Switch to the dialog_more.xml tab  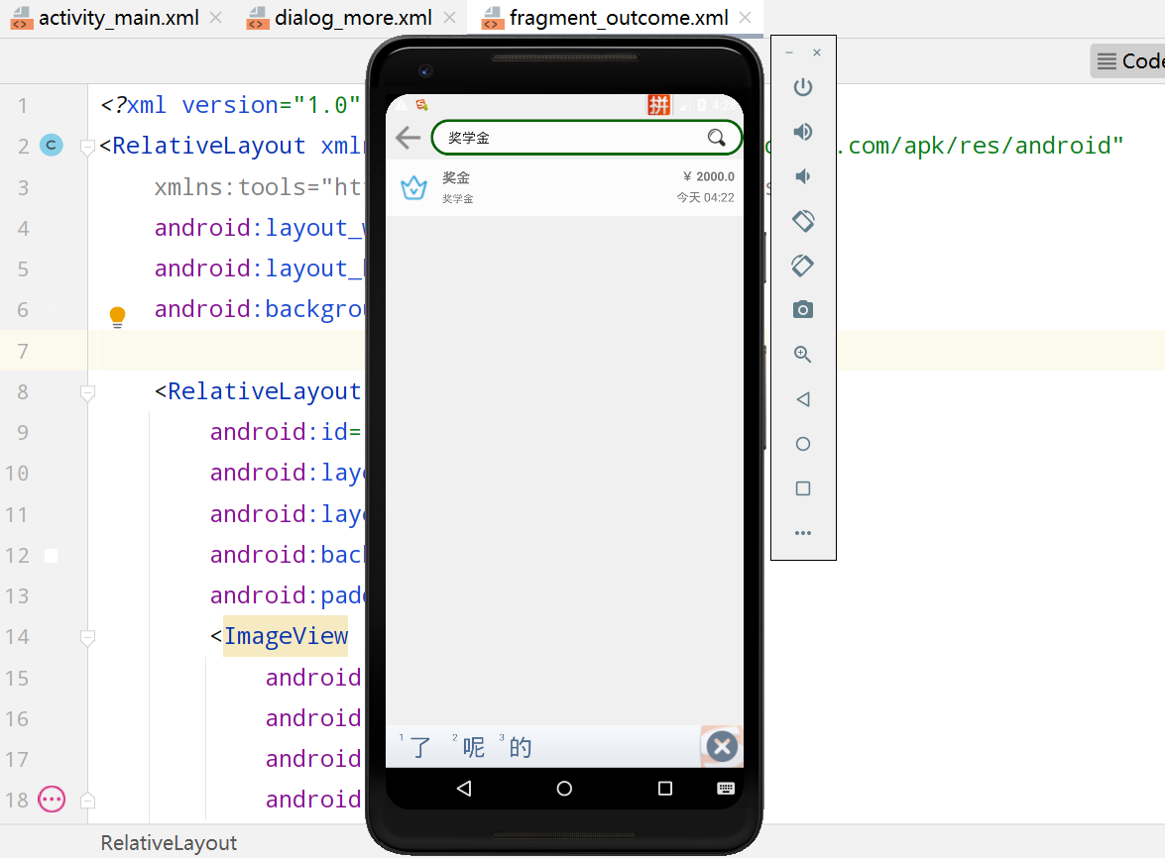click(353, 18)
